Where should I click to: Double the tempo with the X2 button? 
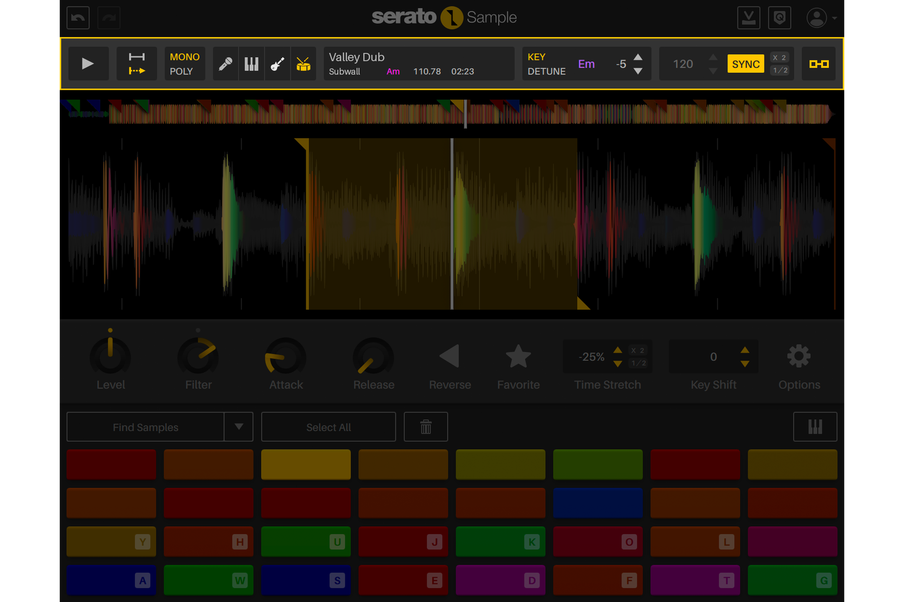tap(780, 56)
